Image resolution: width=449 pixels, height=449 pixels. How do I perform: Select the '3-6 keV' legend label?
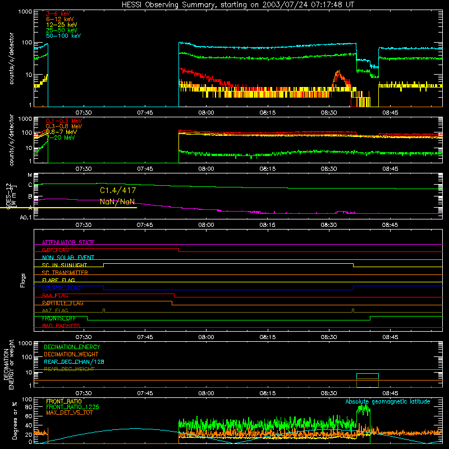tap(58, 13)
